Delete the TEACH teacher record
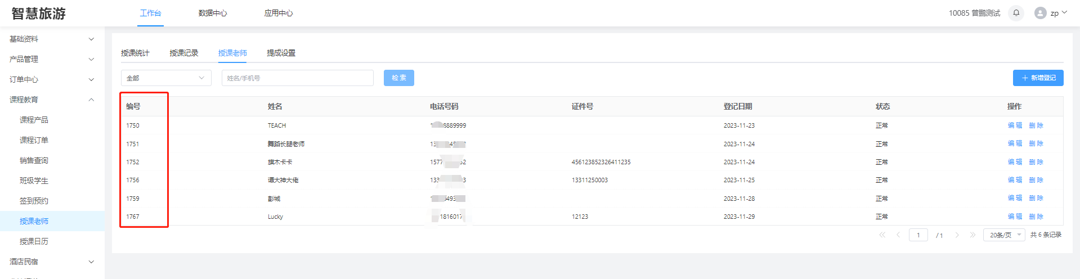The image size is (1080, 279). point(1036,125)
